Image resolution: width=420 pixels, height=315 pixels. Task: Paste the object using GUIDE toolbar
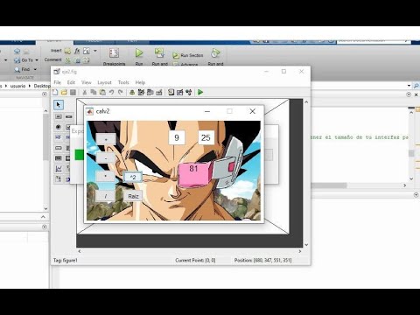tap(102, 93)
